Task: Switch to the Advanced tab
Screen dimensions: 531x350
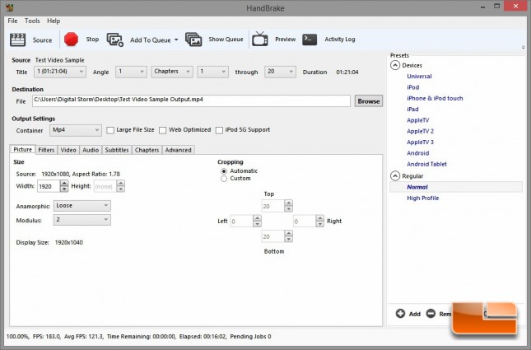Action: tap(178, 150)
